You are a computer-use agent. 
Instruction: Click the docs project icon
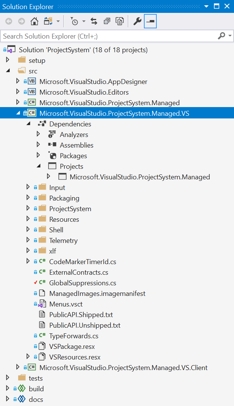[x=22, y=399]
